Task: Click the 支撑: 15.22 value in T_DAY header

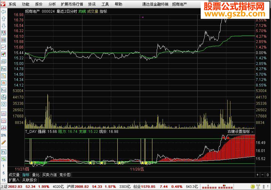Action: [x=88, y=132]
